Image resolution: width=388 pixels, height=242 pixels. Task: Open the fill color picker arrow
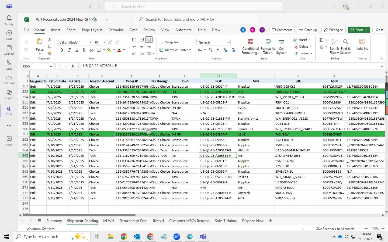[x=114, y=50]
